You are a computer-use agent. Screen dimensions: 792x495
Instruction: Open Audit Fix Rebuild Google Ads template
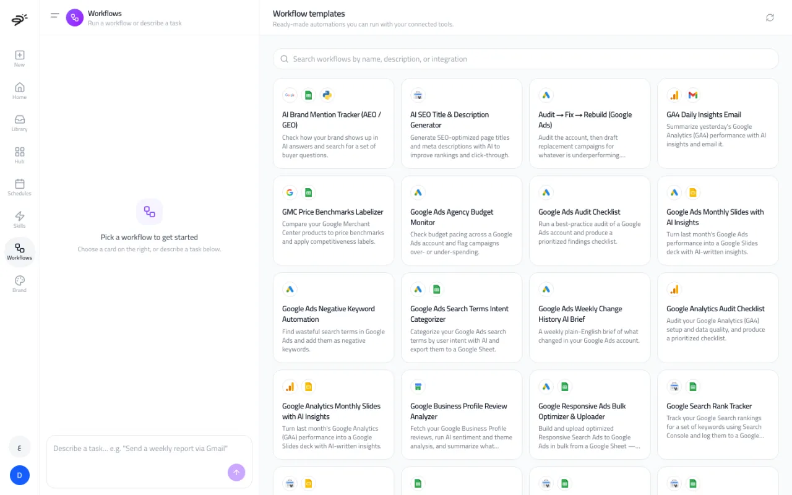click(590, 123)
